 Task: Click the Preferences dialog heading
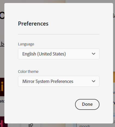tap(33, 24)
